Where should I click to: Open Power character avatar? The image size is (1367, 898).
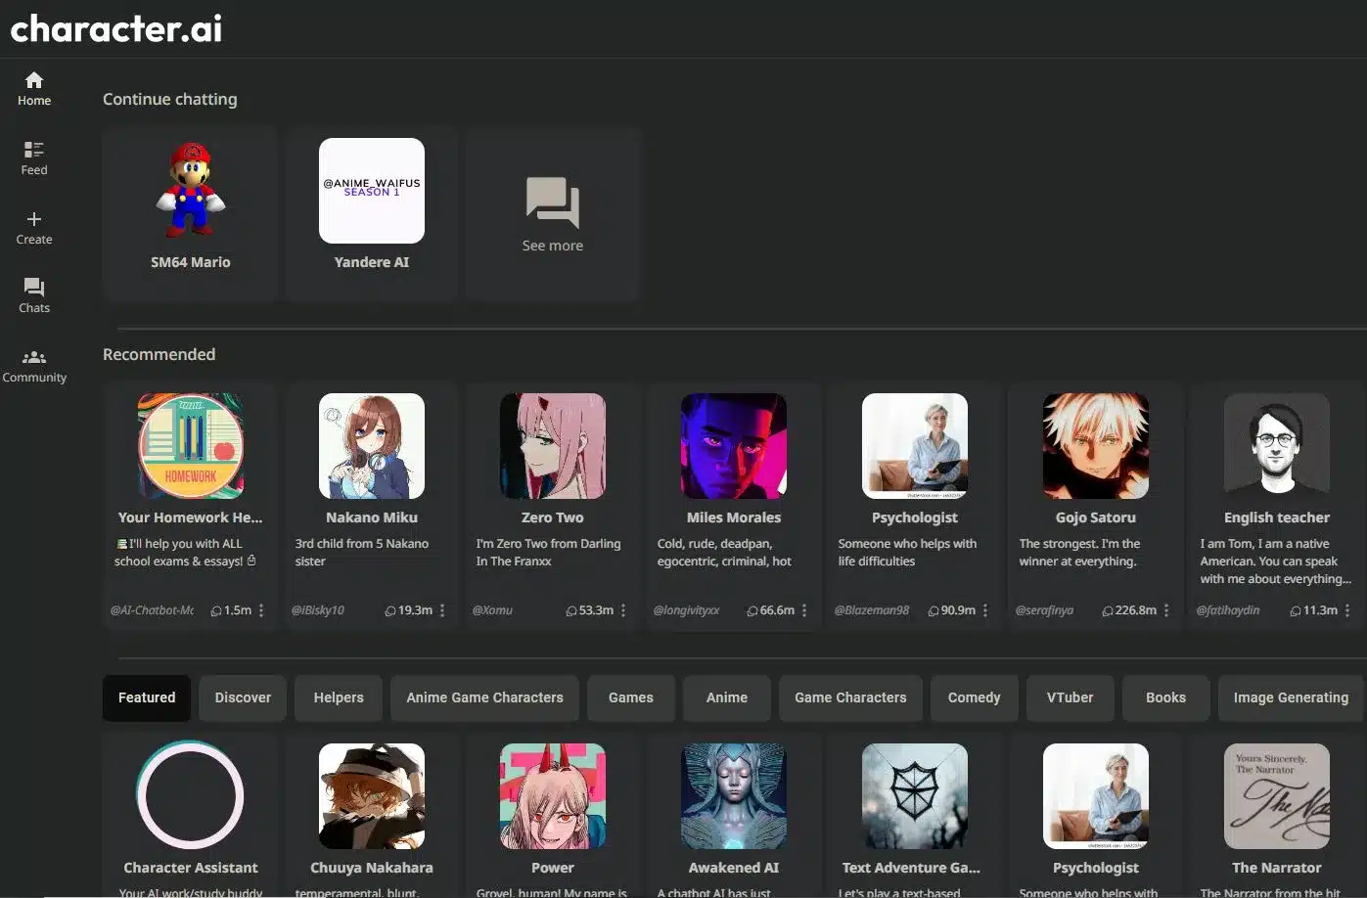[553, 796]
